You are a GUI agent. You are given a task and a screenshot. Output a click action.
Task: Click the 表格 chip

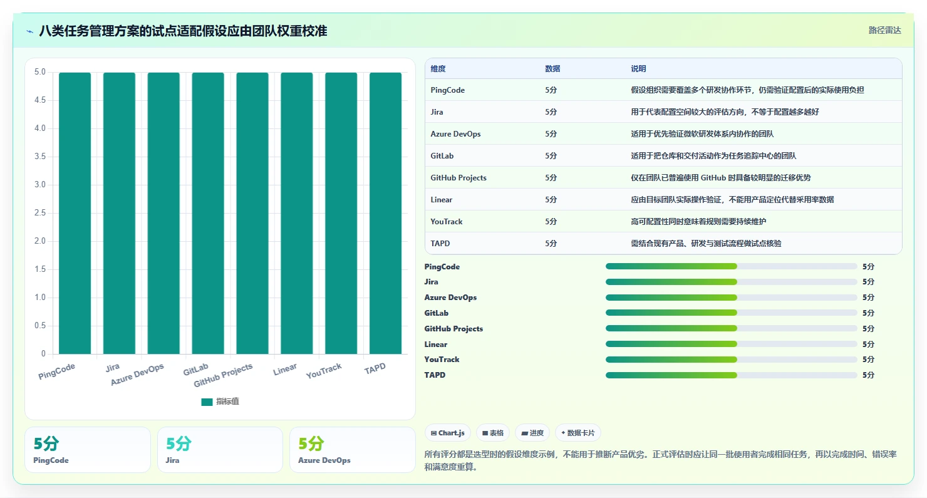click(x=493, y=433)
